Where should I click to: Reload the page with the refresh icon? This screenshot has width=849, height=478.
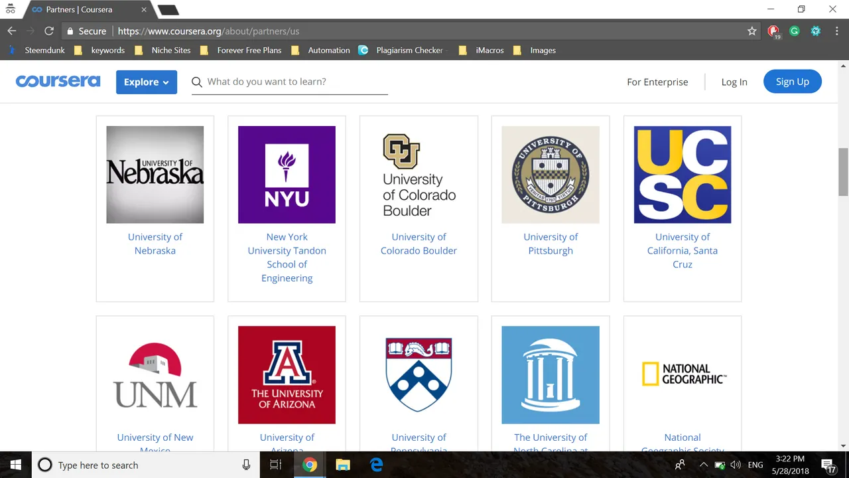point(48,31)
